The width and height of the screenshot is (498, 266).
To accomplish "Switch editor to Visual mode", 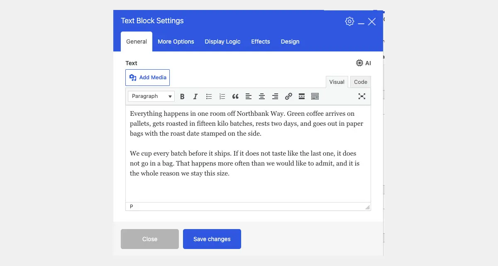I will 337,82.
